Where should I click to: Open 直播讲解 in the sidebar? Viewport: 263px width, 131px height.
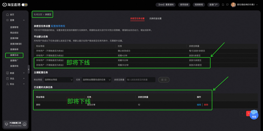click(x=14, y=38)
